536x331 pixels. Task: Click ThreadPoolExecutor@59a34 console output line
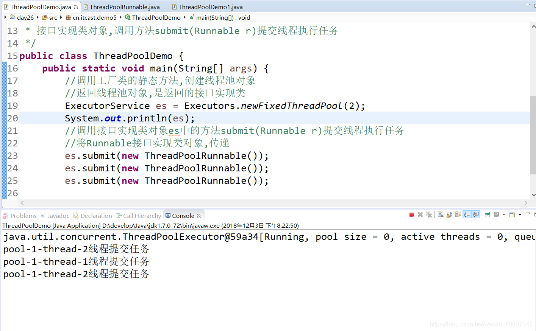[269, 237]
